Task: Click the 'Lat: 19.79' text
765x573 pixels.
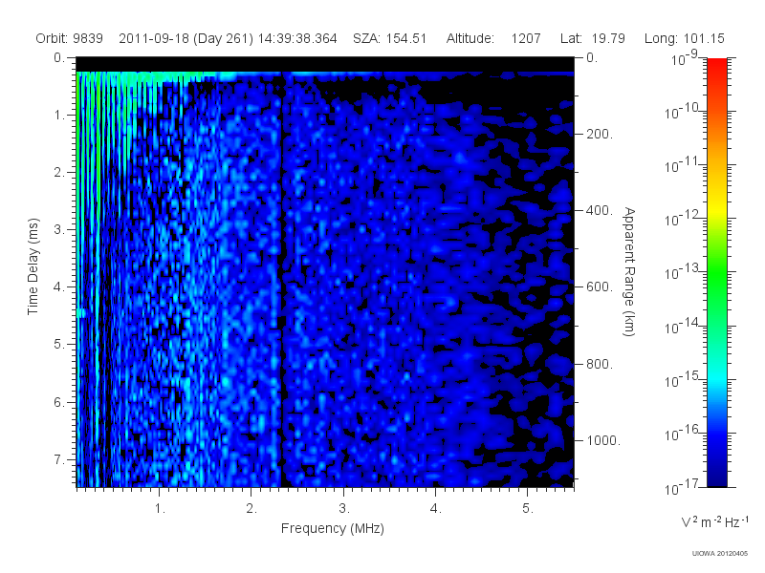Action: (593, 38)
